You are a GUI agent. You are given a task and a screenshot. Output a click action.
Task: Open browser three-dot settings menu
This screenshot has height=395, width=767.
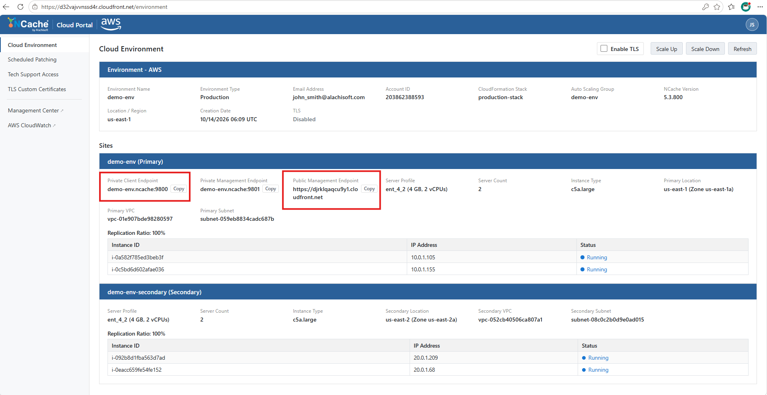[760, 7]
